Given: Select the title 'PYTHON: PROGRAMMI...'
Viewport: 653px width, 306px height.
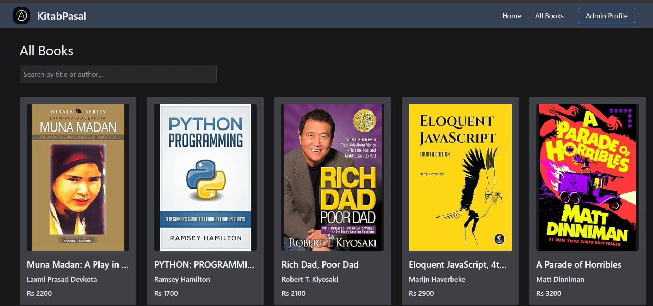Looking at the screenshot, I should [x=204, y=264].
